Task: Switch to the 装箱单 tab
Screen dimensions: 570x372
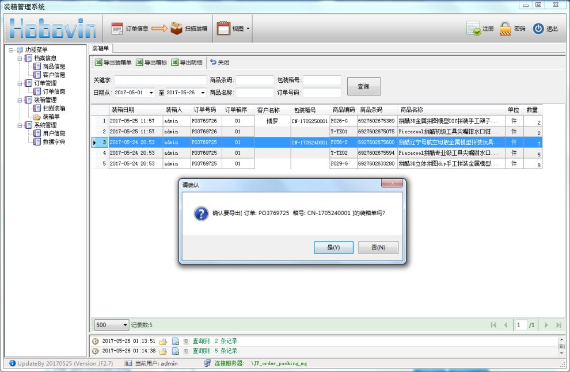Action: pyautogui.click(x=101, y=49)
